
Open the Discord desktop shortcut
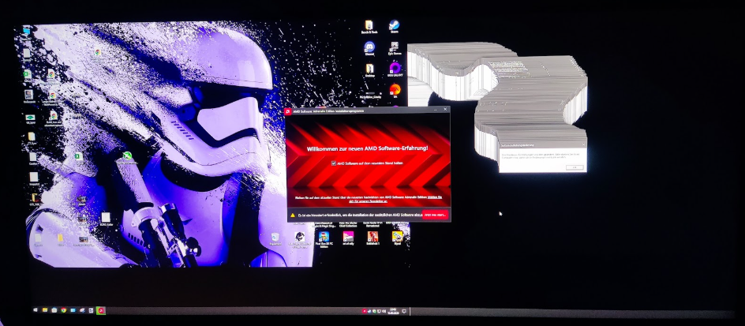click(369, 48)
